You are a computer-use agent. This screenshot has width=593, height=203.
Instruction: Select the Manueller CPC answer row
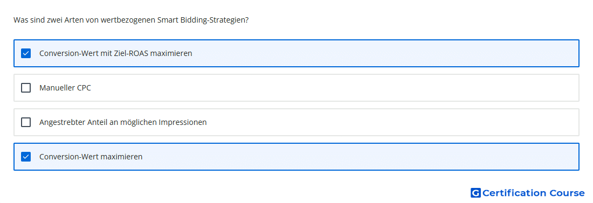296,88
